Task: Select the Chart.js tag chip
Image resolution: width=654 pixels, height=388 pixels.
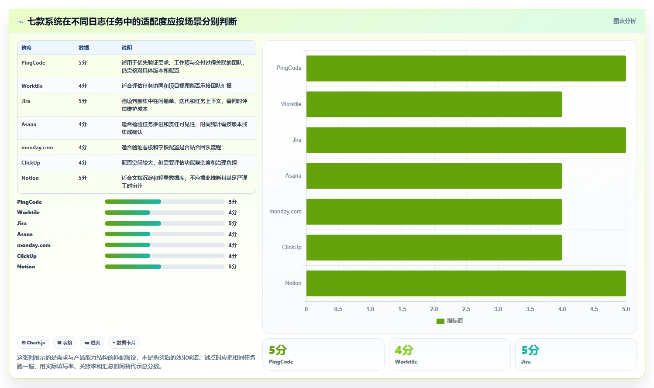Action: coord(33,343)
